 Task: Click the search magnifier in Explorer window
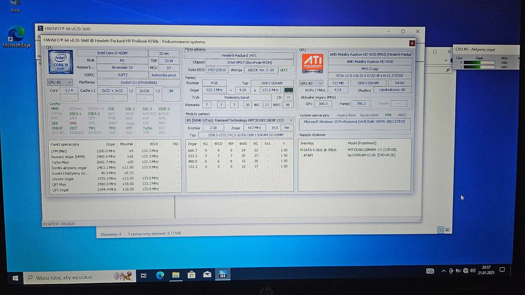point(448,70)
